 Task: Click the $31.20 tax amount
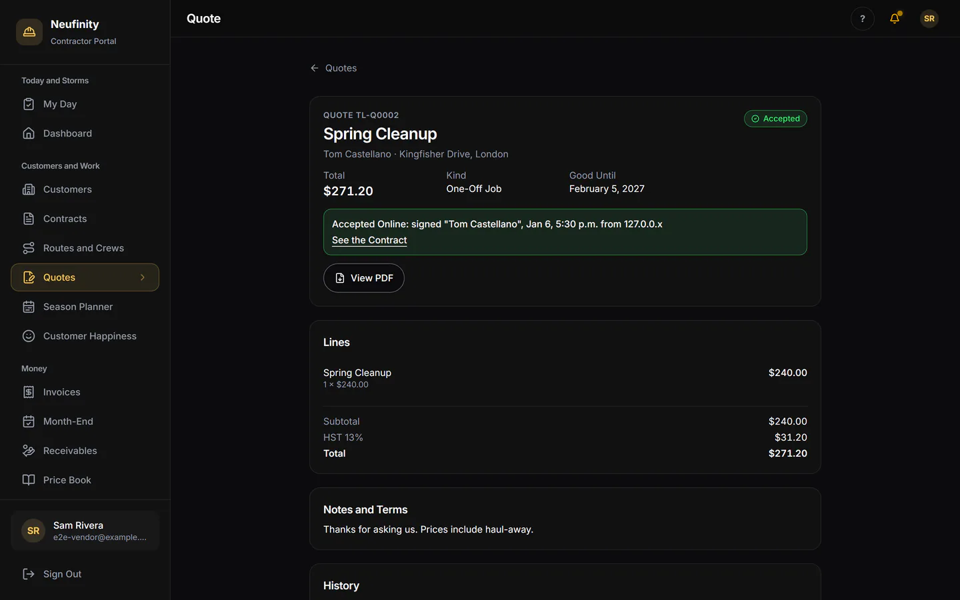pyautogui.click(x=791, y=437)
